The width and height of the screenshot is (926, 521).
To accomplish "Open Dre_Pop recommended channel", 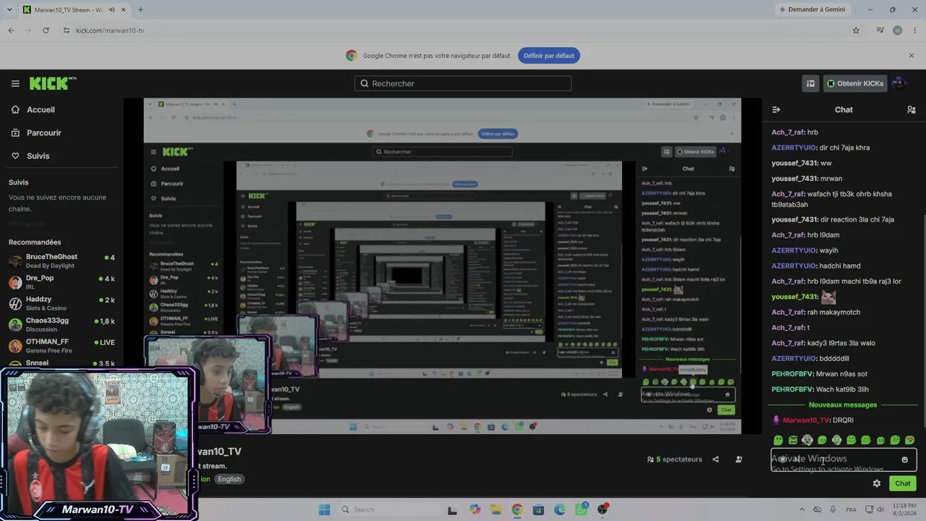I will tap(61, 282).
